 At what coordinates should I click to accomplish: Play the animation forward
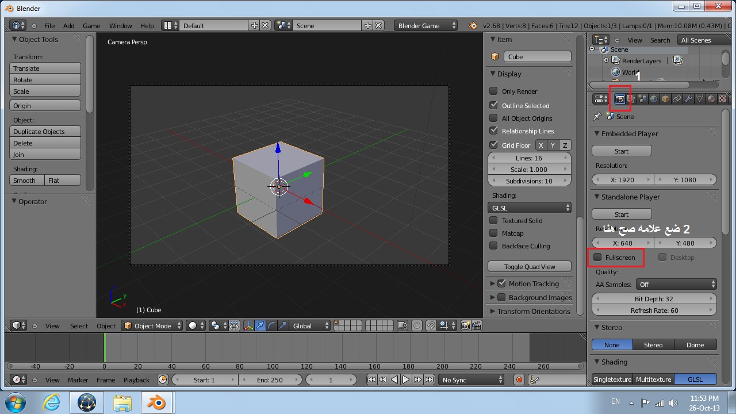pos(405,379)
